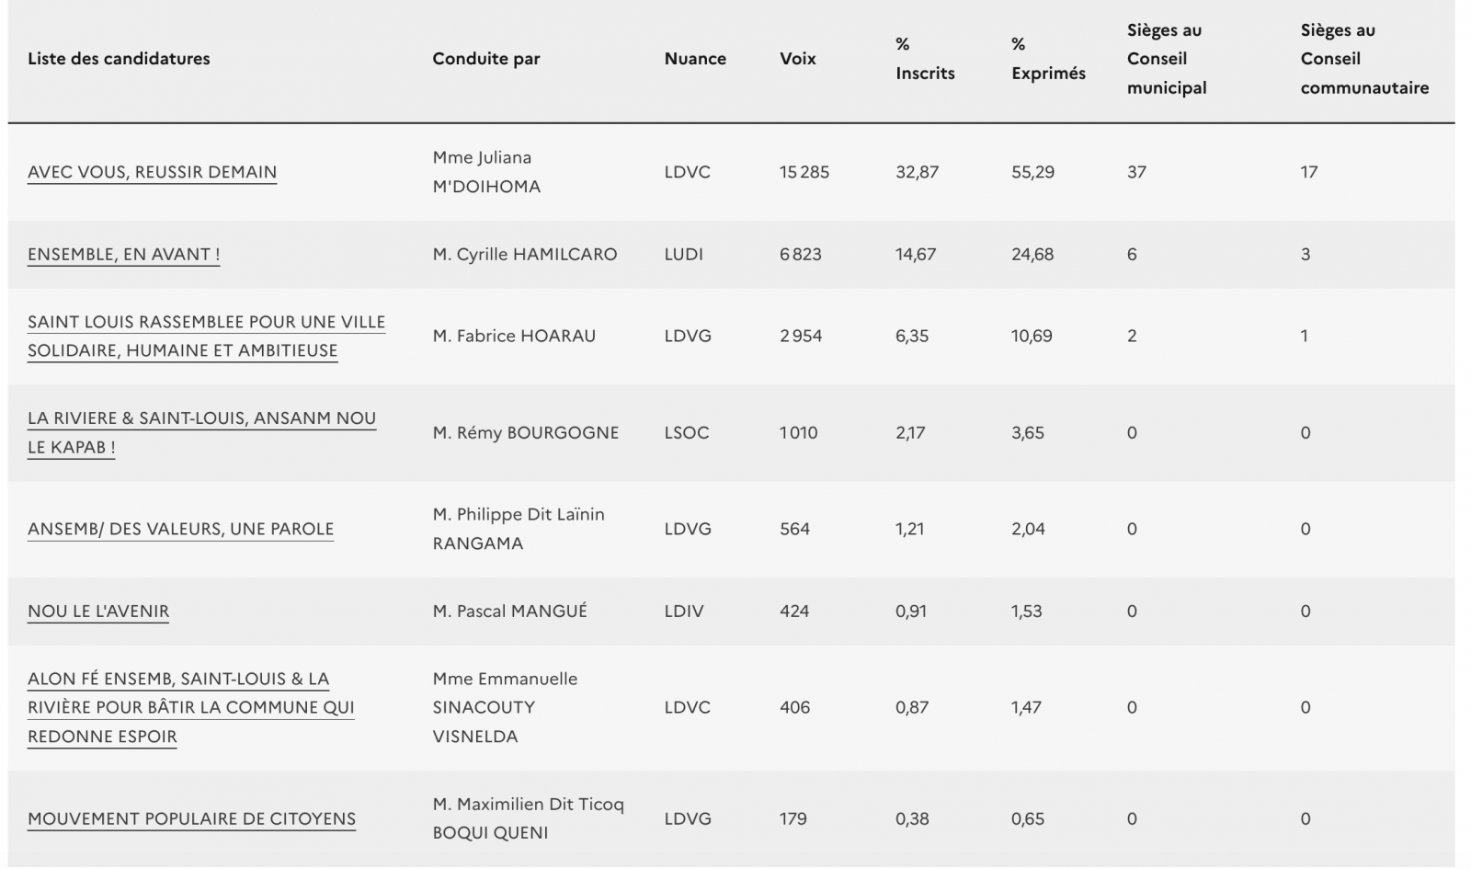Open MOUVEMENT POPULAIRE DE CITOYENS link

pyautogui.click(x=191, y=818)
